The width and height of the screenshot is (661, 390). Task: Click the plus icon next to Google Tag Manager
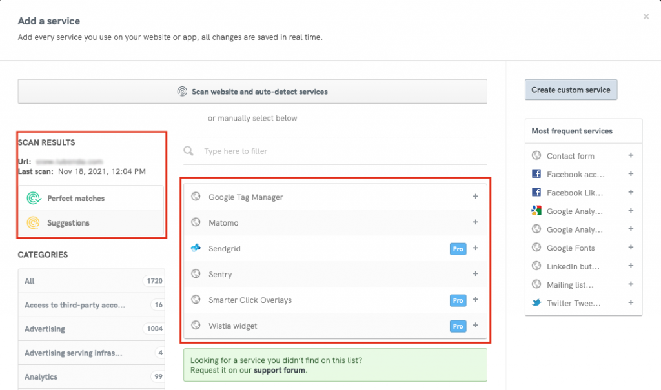[x=476, y=197]
